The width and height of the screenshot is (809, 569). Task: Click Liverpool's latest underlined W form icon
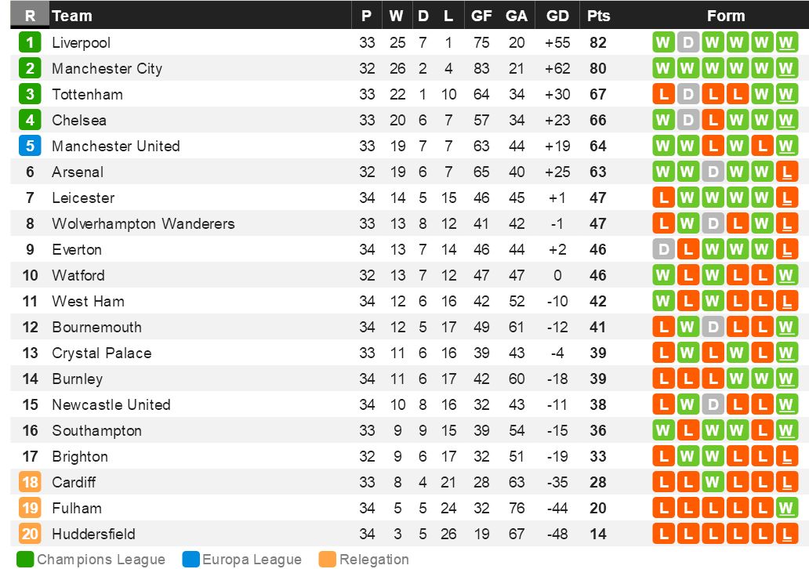[786, 42]
